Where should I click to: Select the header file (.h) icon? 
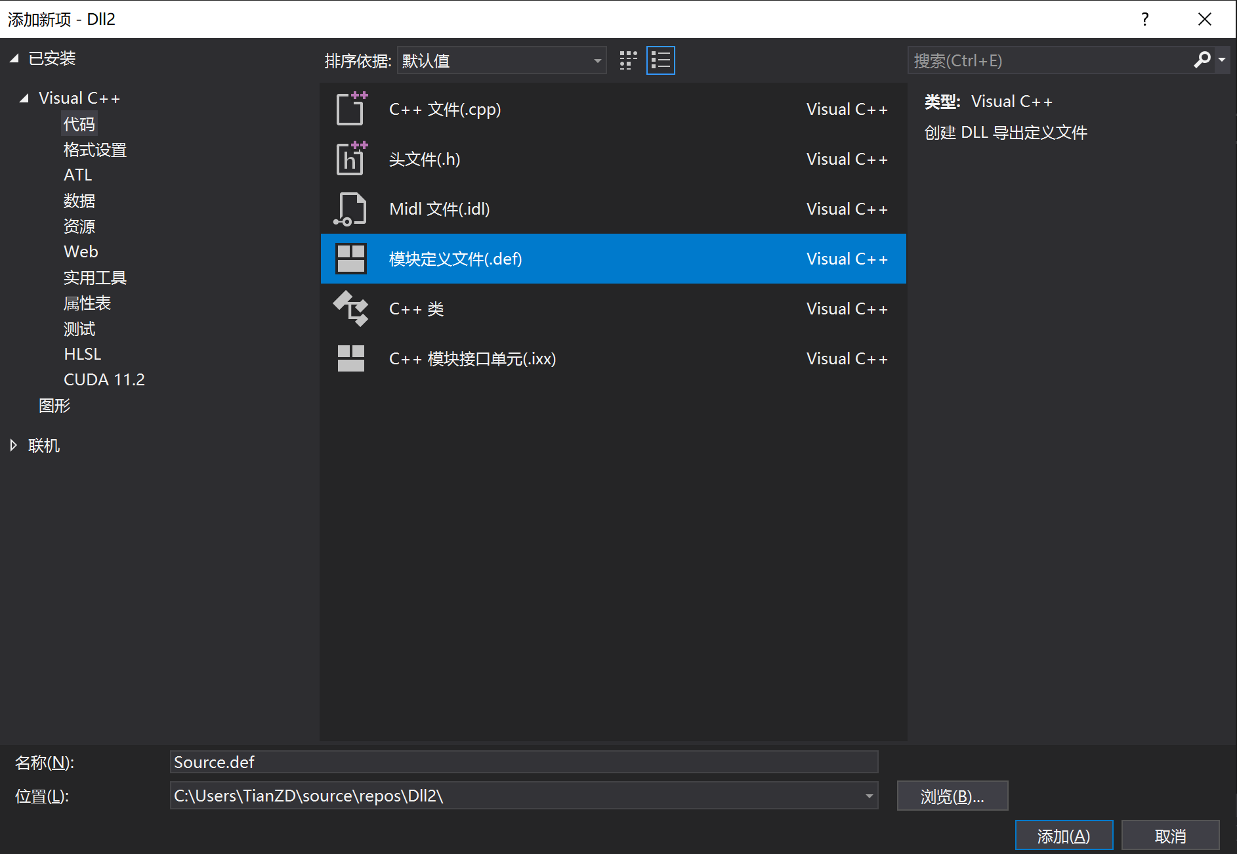click(x=351, y=159)
